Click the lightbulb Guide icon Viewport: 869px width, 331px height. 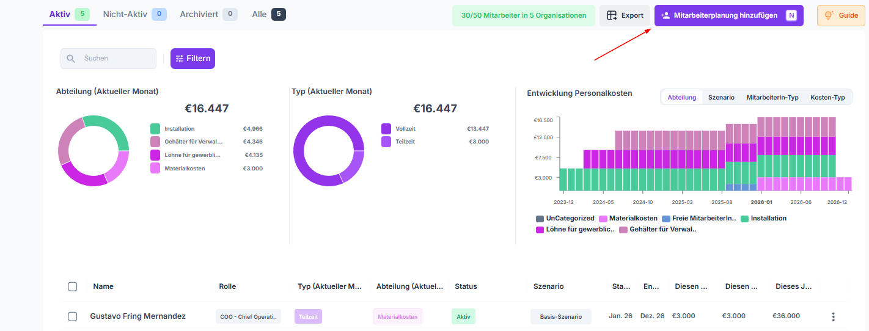[829, 15]
